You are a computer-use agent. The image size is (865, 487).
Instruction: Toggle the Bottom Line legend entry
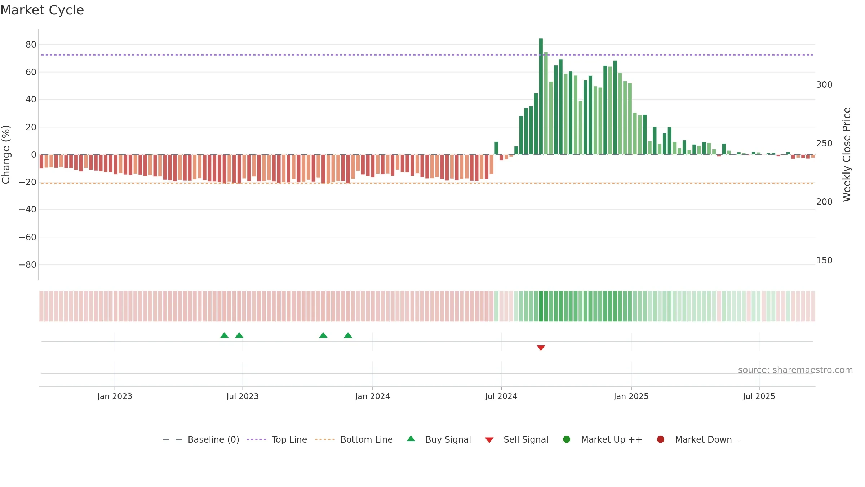(354, 439)
